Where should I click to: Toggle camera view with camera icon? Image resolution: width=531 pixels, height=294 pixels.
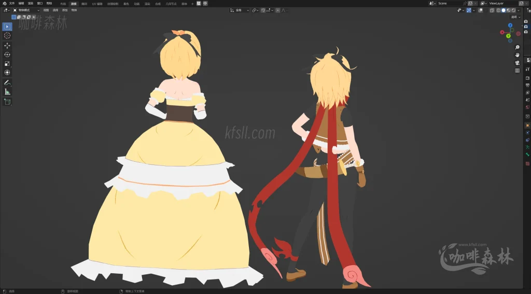[517, 63]
